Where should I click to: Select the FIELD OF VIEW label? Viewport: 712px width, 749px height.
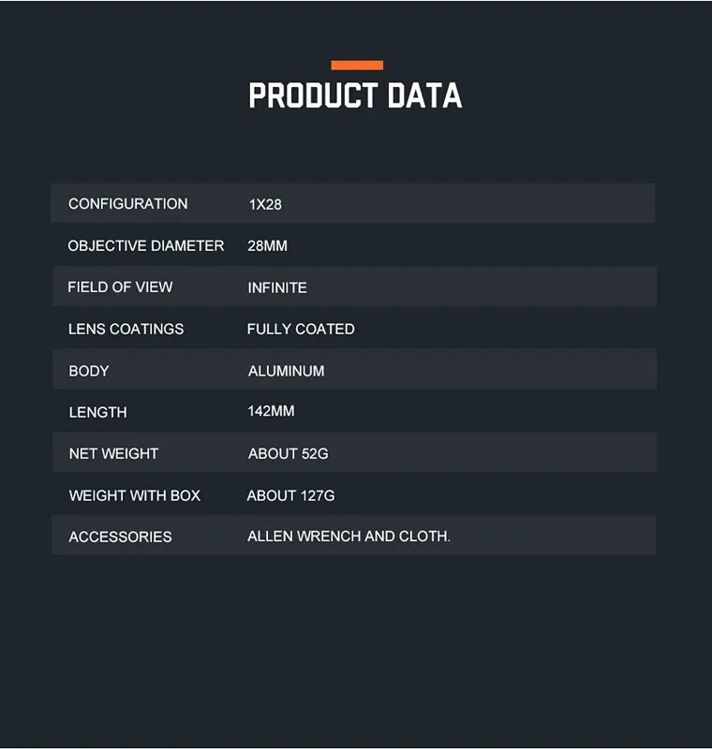(120, 287)
